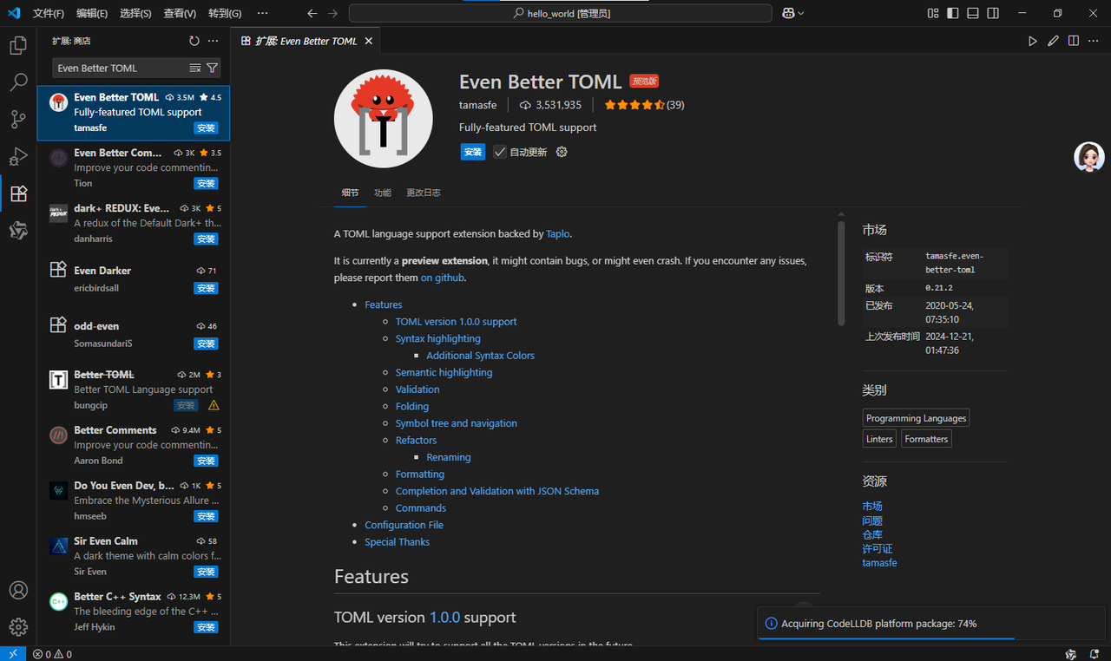Open the Go menu

click(x=225, y=13)
